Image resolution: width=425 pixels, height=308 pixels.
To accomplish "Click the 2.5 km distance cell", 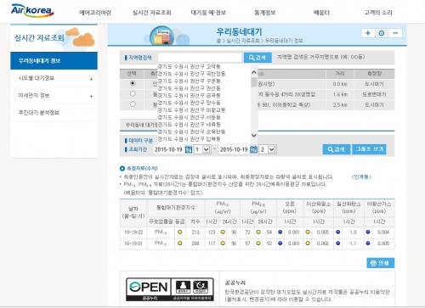I will [340, 104].
